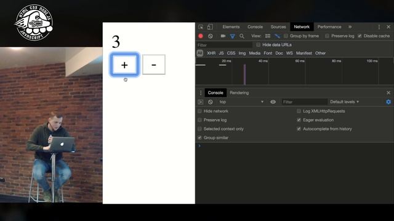Select the Network tab

[302, 27]
